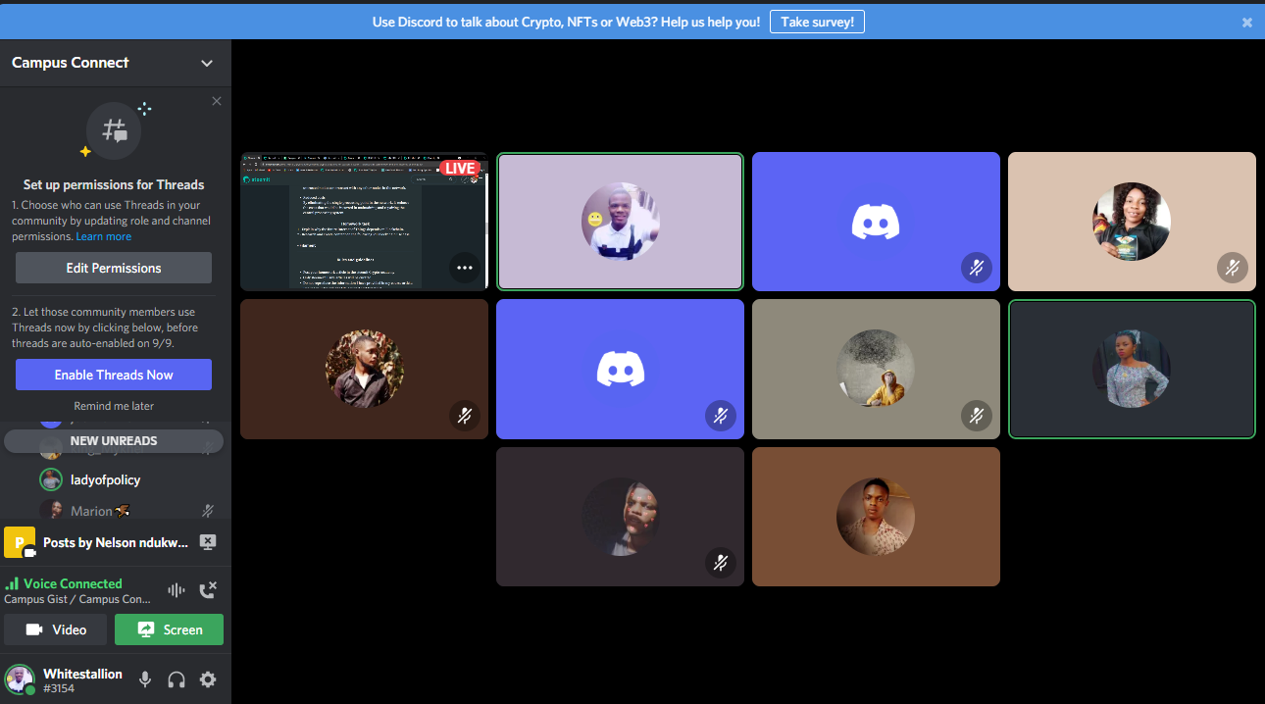Turn on Video camera button
1265x704 pixels.
tap(56, 629)
